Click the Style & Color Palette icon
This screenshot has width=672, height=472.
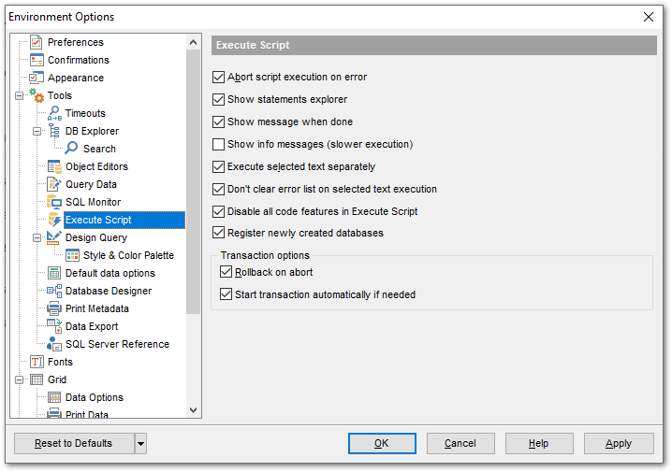(x=72, y=255)
